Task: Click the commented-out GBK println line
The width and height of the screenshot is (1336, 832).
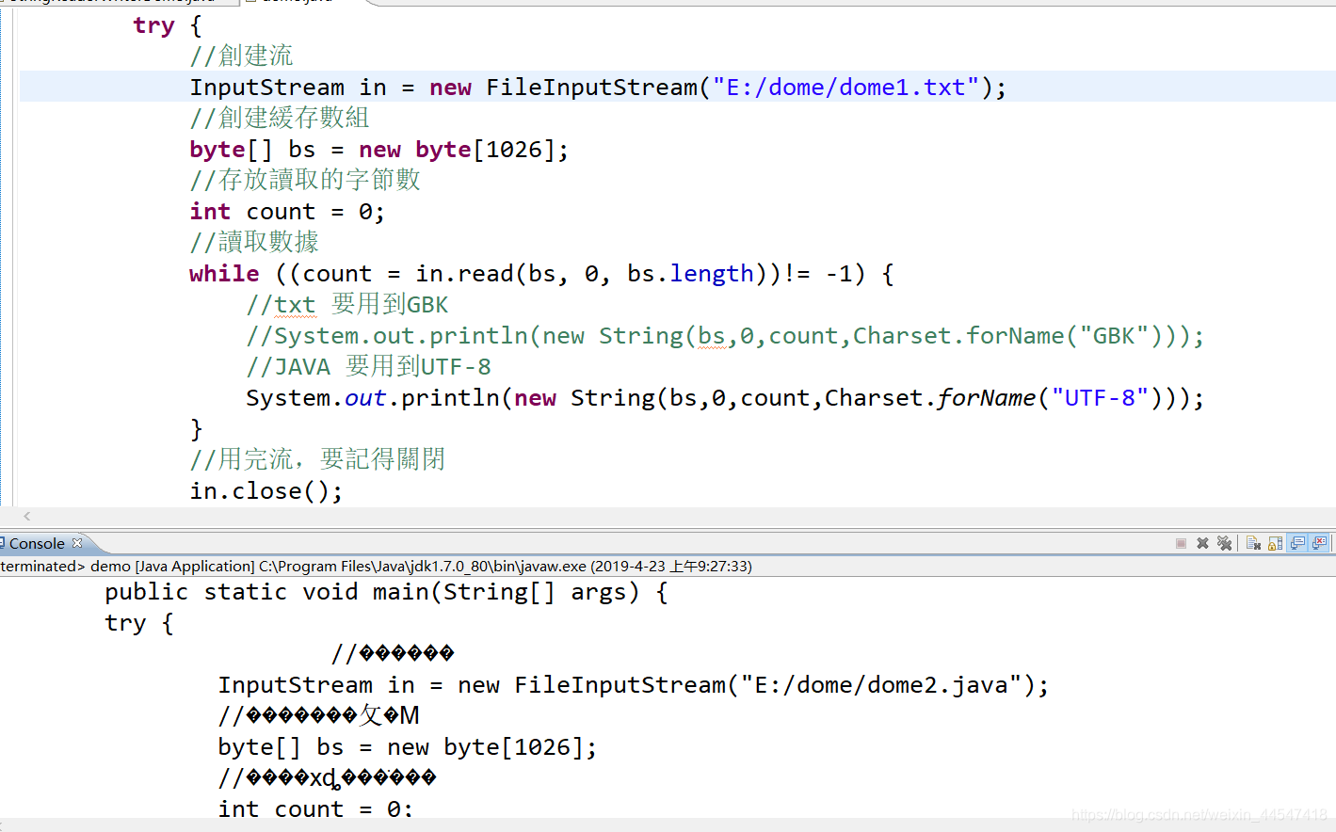Action: coord(725,336)
